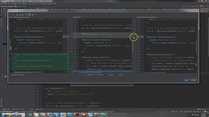
Task: Apply all non-conflicting changes icon (middle)
Action: pos(20,15)
